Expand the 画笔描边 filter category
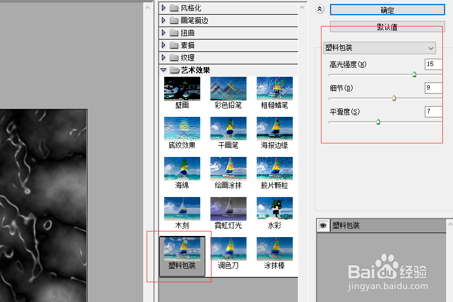The width and height of the screenshot is (453, 302). (164, 20)
